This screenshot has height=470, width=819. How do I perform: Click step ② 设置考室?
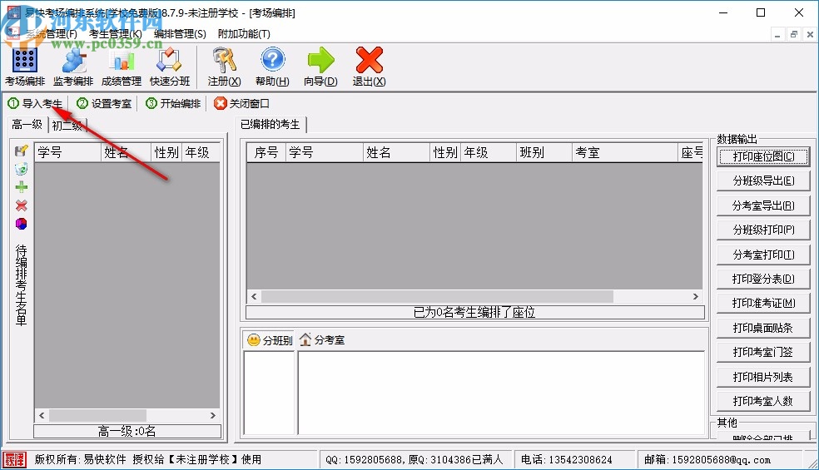pyautogui.click(x=105, y=103)
